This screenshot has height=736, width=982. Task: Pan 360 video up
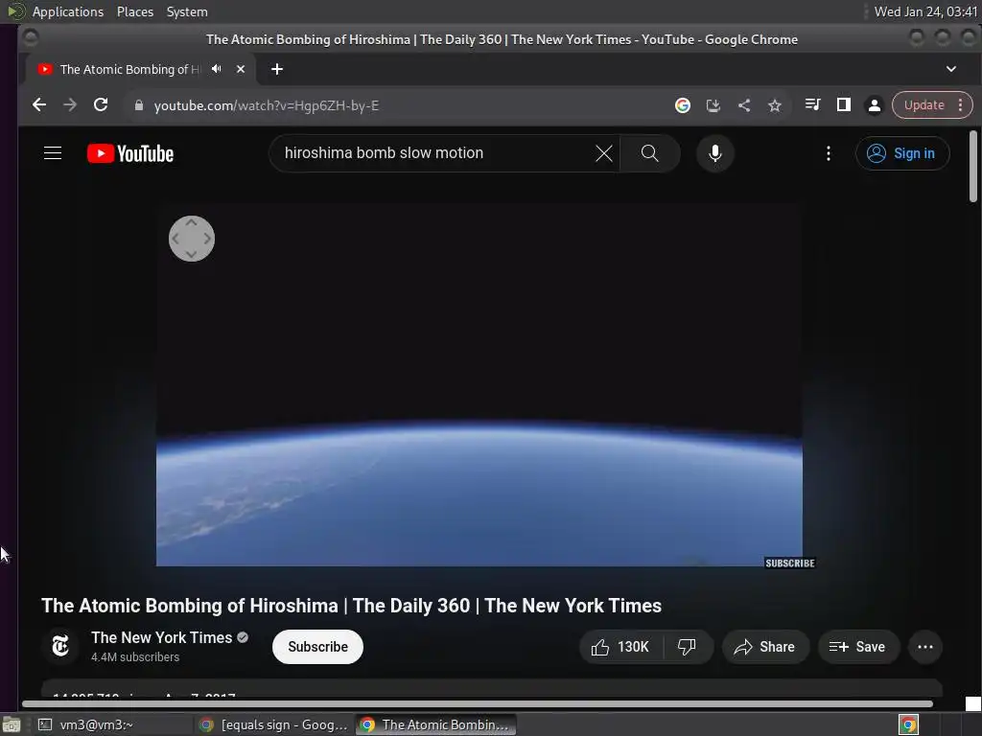click(x=192, y=222)
